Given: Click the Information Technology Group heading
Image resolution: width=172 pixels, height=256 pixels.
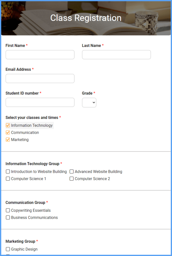Looking at the screenshot, I should (33, 164).
